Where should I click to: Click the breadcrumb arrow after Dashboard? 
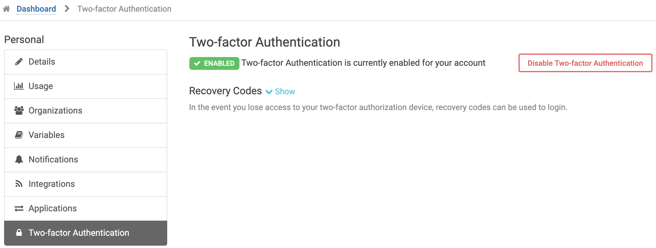point(67,8)
